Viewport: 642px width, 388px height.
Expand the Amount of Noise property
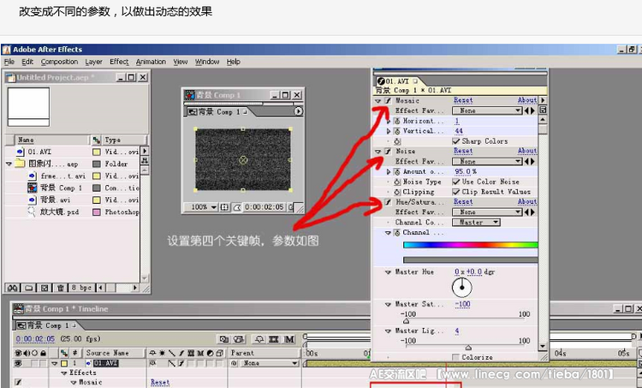pyautogui.click(x=389, y=171)
